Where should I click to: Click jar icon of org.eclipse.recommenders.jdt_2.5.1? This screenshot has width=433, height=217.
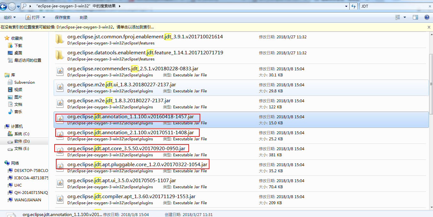tap(60, 71)
